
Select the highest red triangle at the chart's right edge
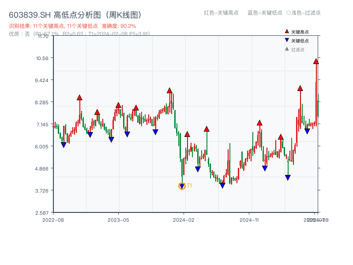coord(315,62)
